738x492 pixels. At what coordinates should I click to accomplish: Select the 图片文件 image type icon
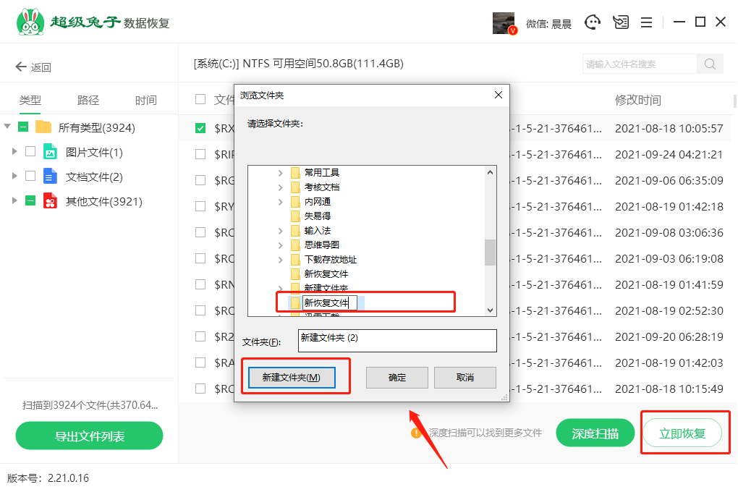(x=50, y=152)
